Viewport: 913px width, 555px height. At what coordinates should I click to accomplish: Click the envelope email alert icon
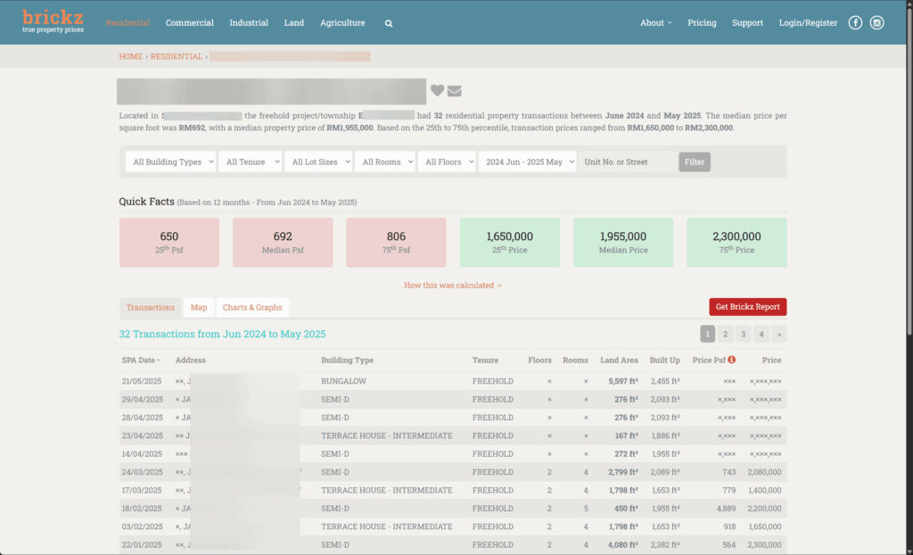click(x=455, y=90)
